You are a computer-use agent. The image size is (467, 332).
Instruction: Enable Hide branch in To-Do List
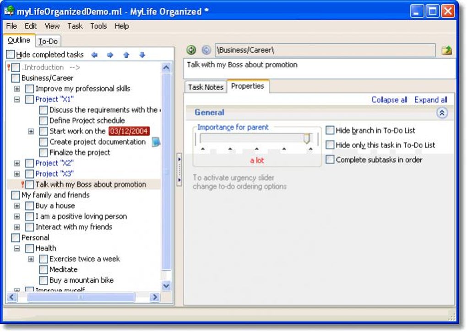(x=330, y=130)
